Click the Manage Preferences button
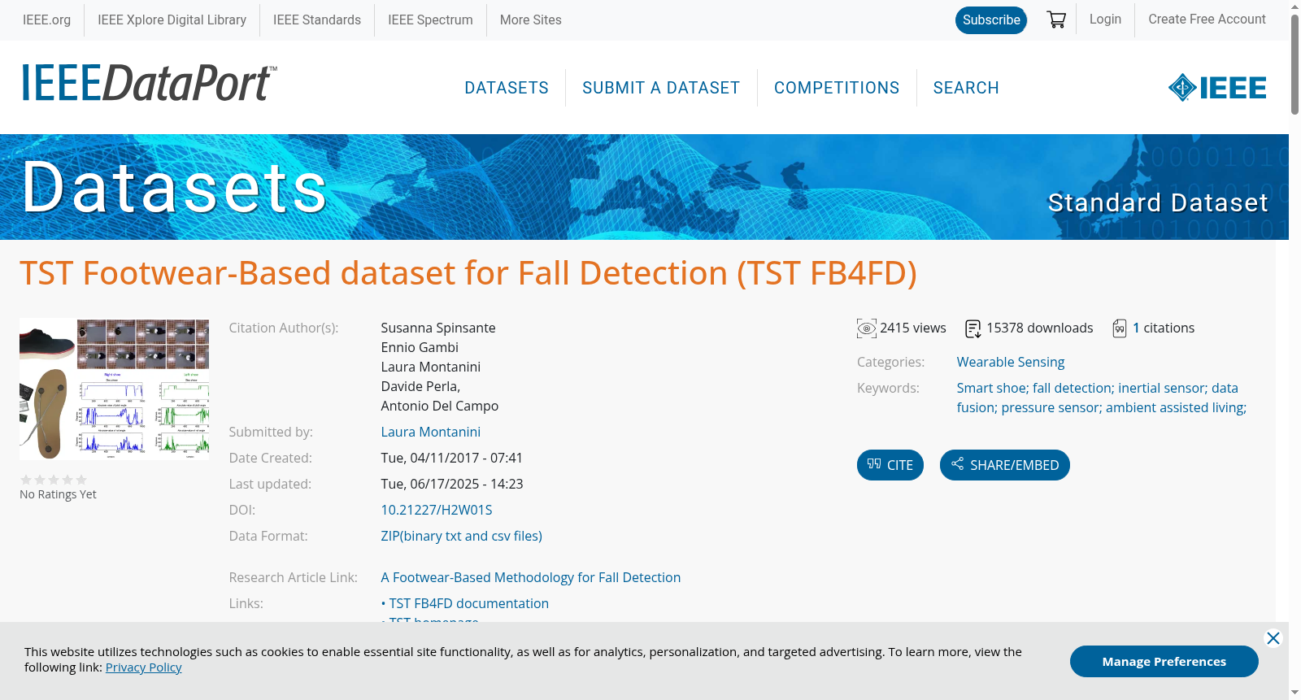The width and height of the screenshot is (1301, 700). tap(1164, 661)
